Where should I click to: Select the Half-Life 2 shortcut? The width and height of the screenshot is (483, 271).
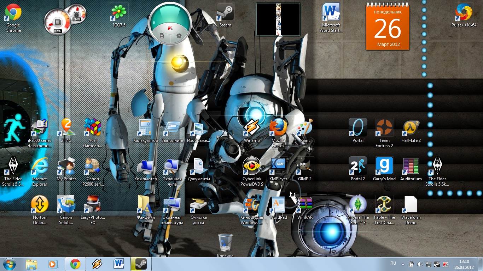(411, 131)
